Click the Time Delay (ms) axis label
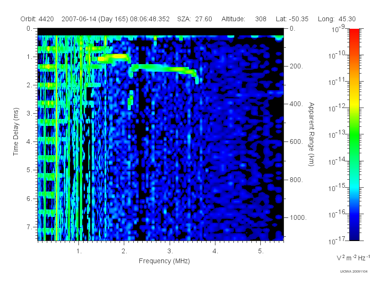 16,132
